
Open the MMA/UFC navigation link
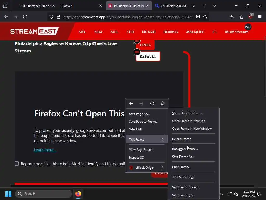click(x=195, y=32)
